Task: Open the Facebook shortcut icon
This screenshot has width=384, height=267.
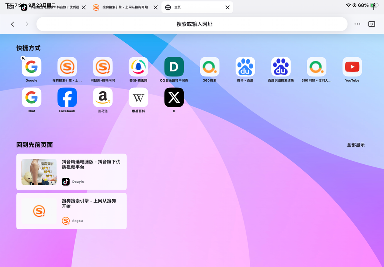Action: coord(67,97)
